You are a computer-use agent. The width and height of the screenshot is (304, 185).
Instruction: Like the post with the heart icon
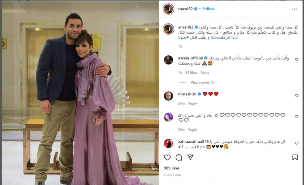167,158
